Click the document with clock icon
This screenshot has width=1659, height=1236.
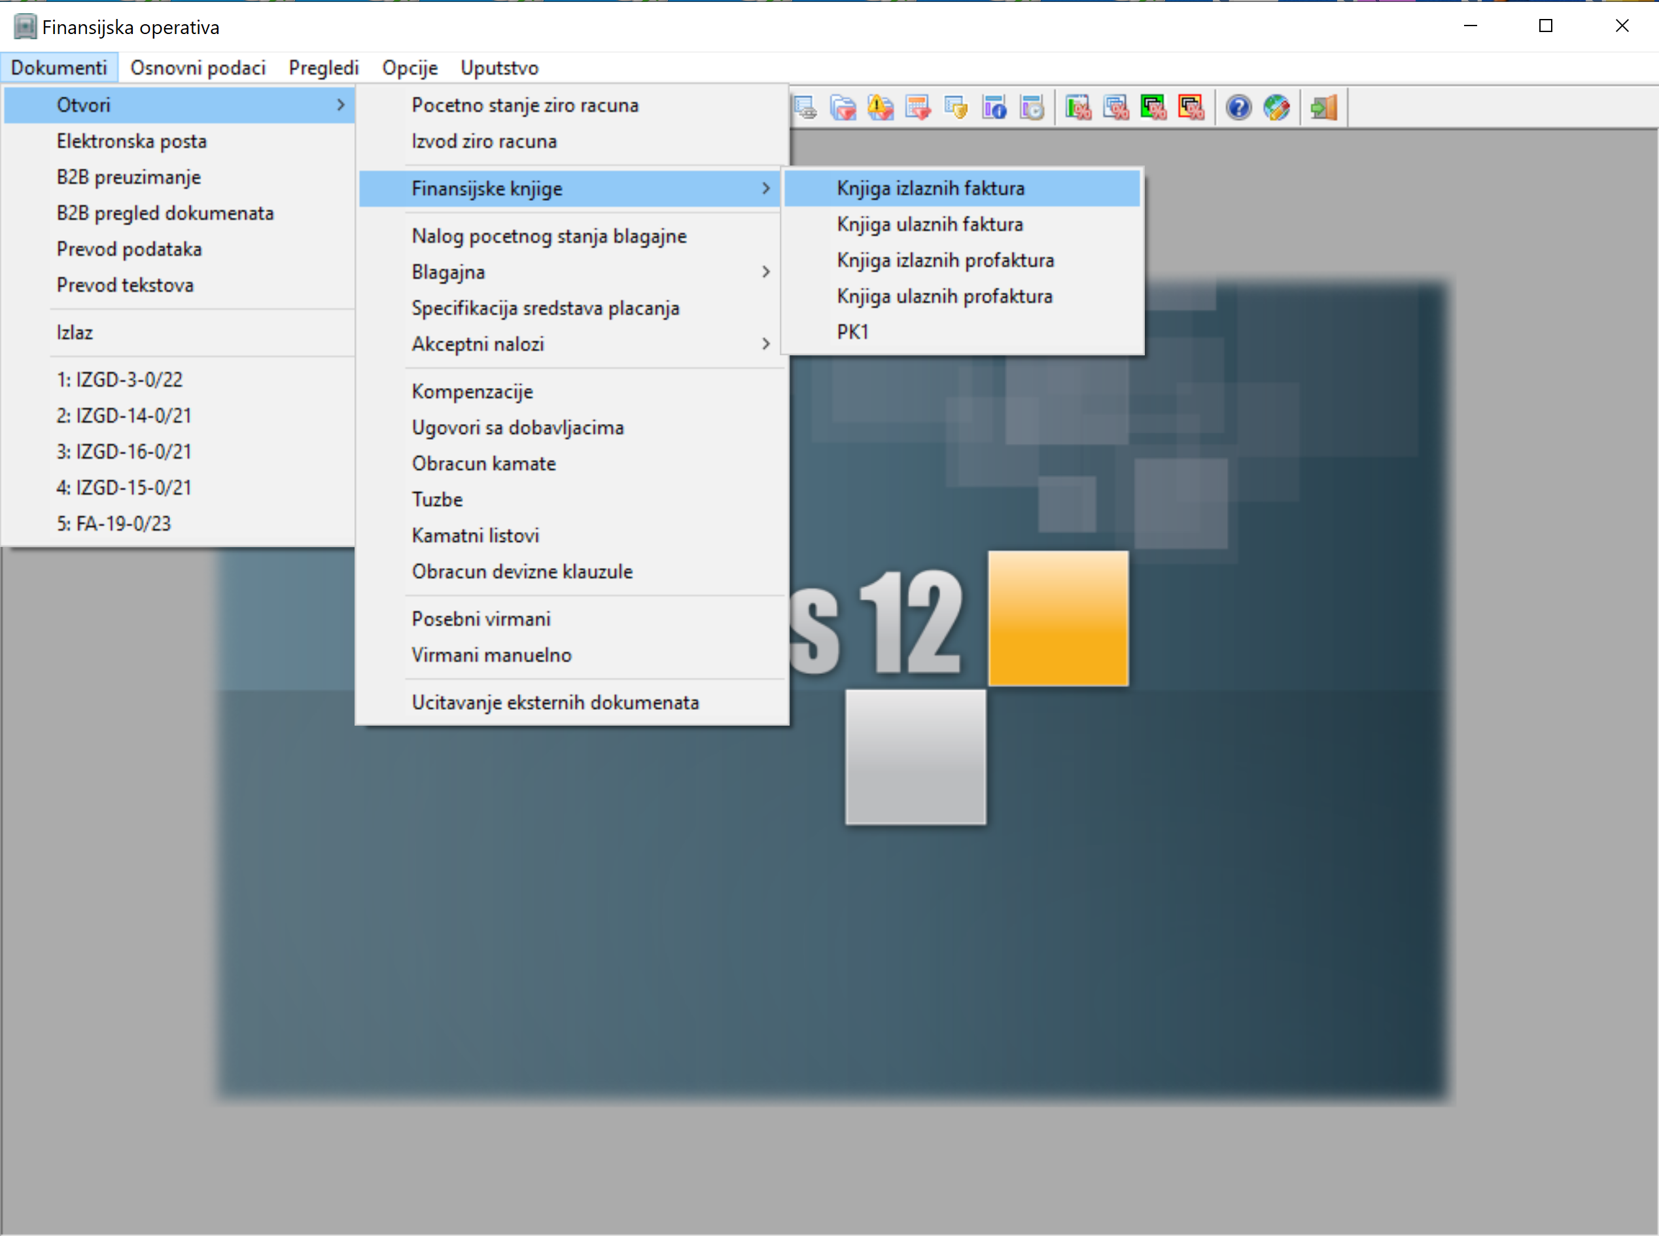[x=1032, y=108]
